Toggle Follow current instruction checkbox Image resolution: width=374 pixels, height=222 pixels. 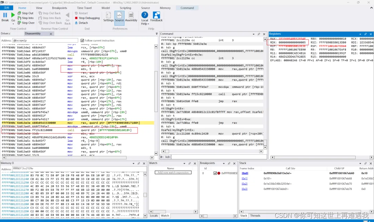82,40
